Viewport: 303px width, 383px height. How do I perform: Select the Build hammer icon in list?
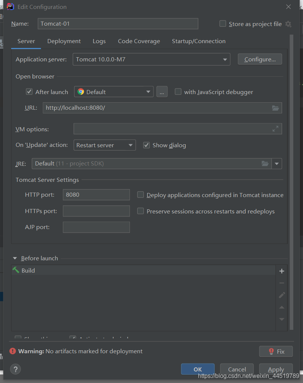[16, 270]
